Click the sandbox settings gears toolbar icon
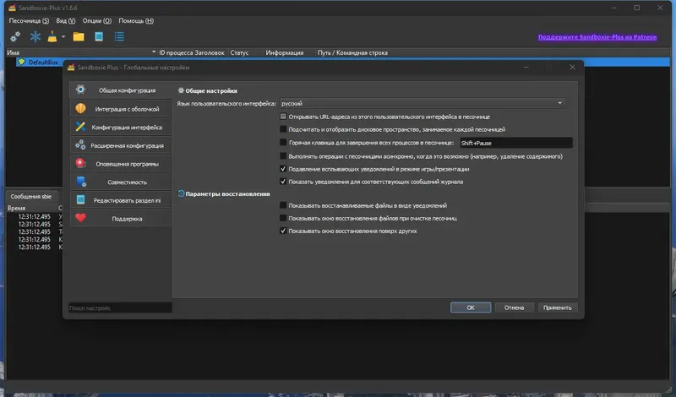 coord(15,37)
